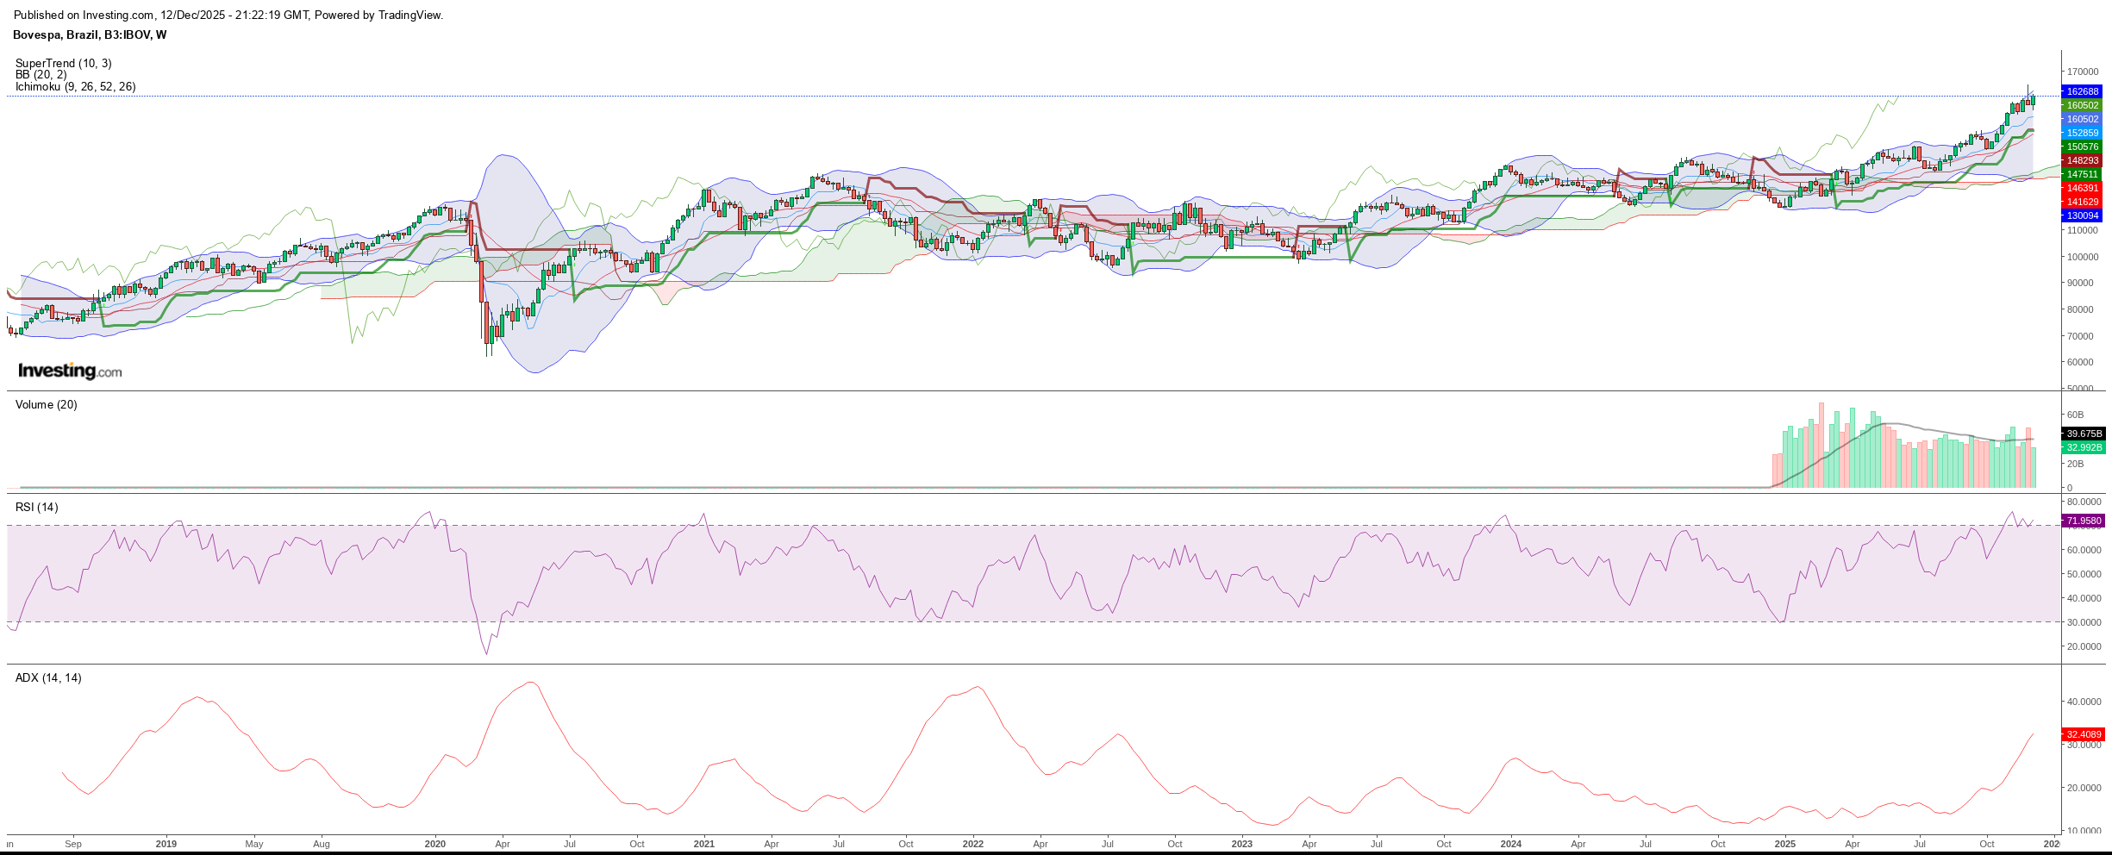The height and width of the screenshot is (855, 2112).
Task: Click the light blue 152859 price tag
Action: 2082,133
